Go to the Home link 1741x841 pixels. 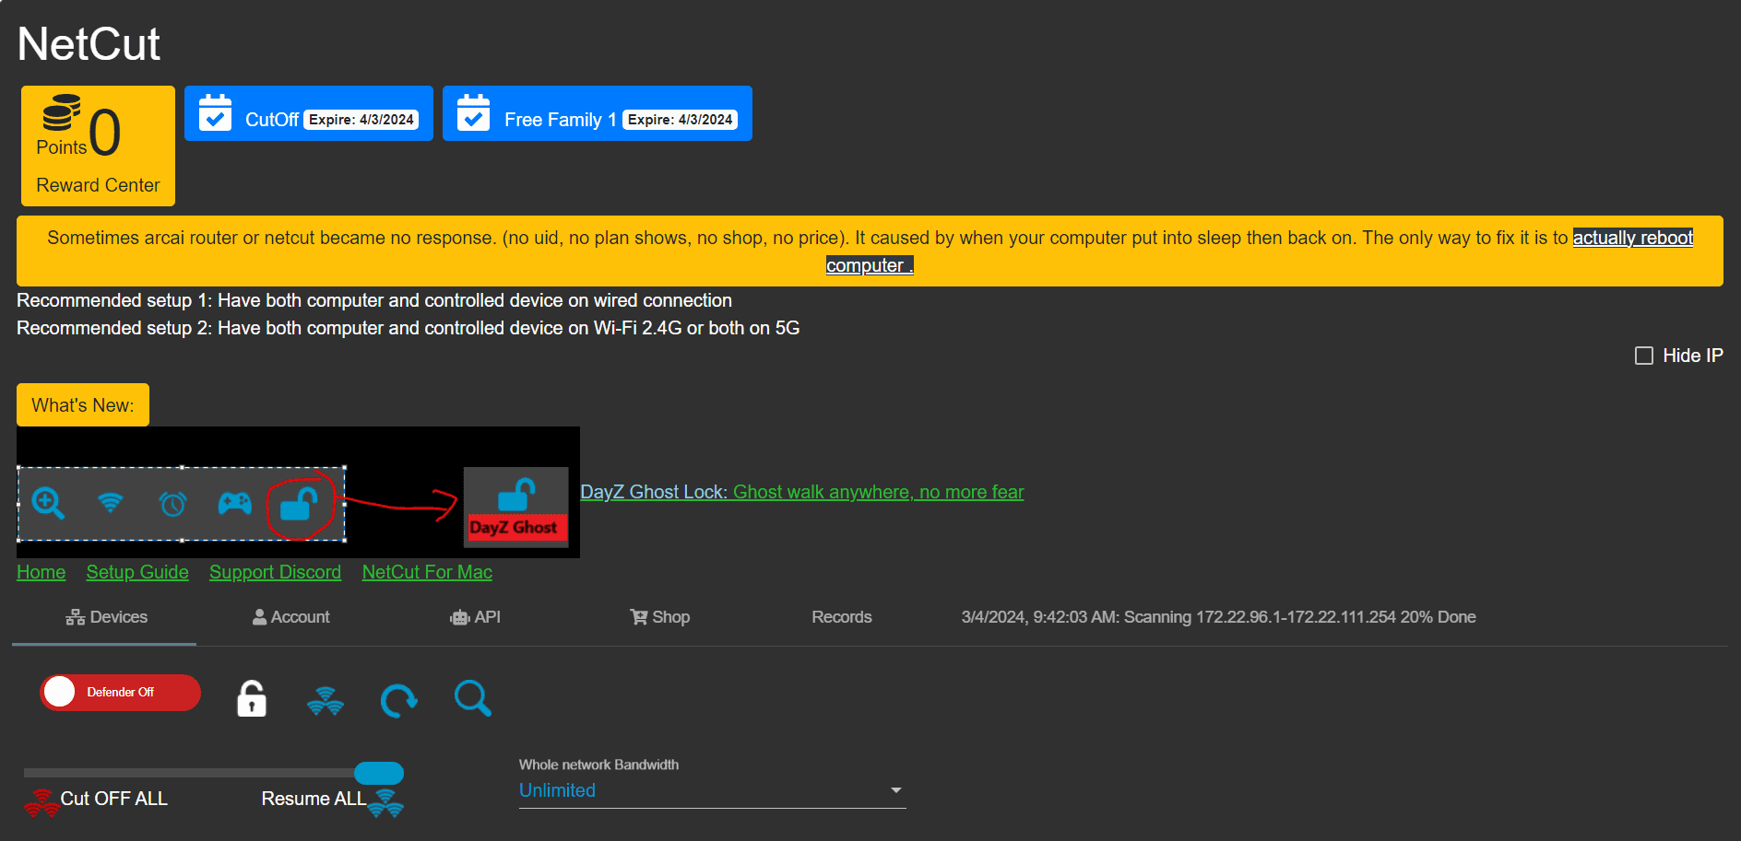click(41, 572)
